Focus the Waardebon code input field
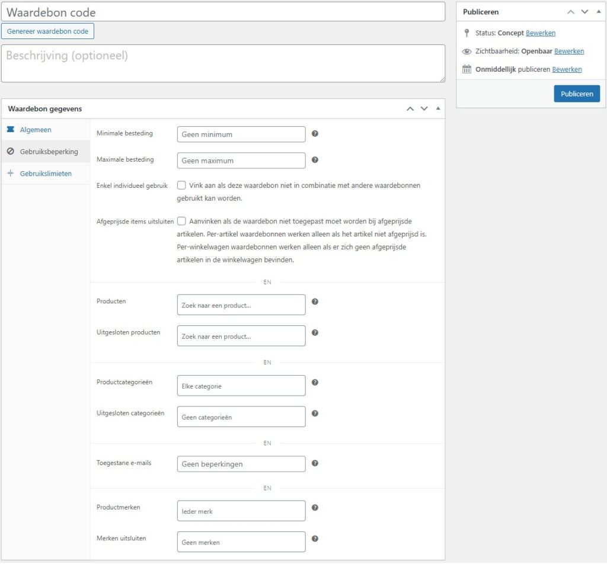The image size is (607, 564). click(223, 12)
